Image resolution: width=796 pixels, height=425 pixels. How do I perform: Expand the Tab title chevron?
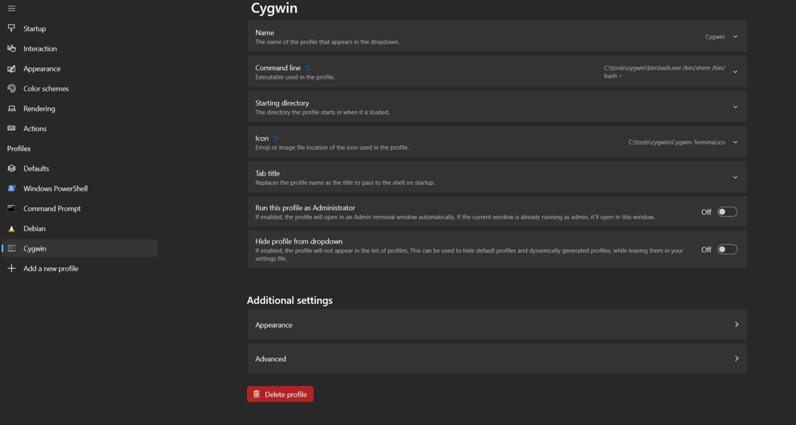[735, 177]
